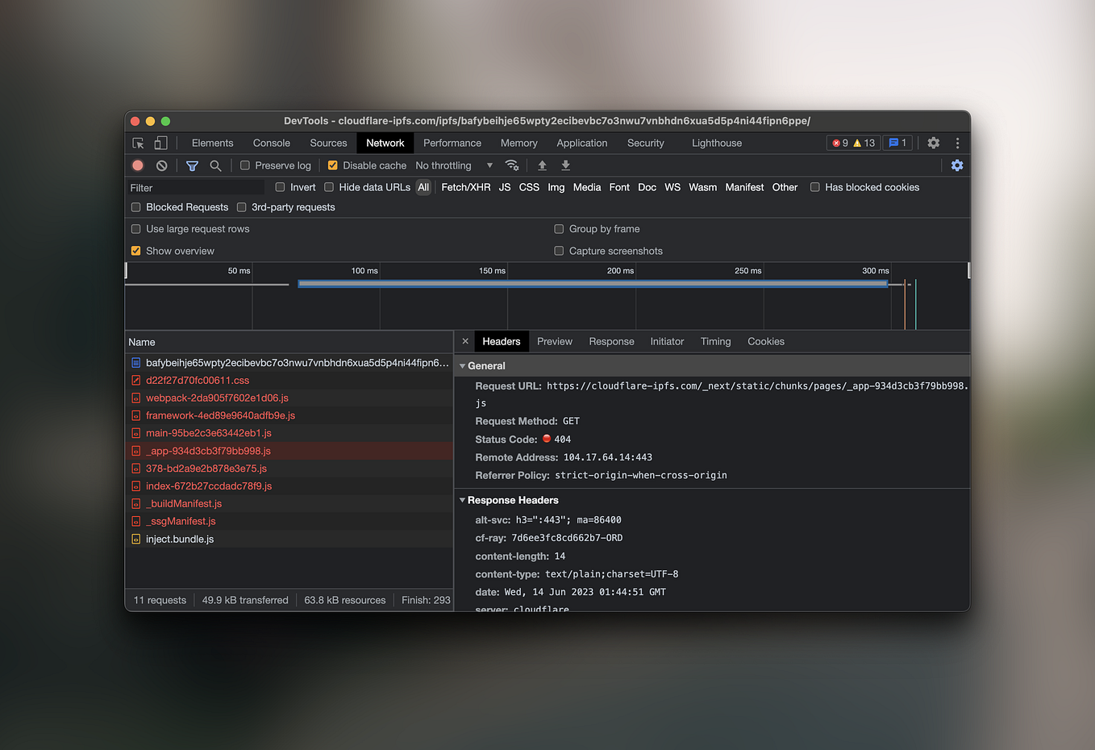Clear the network requests log
The image size is (1095, 750).
(160, 165)
